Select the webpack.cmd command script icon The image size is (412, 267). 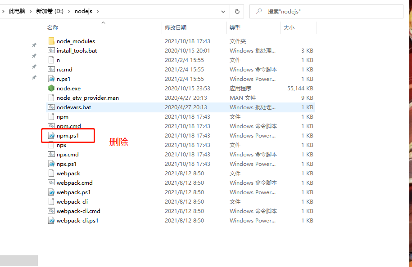point(51,182)
